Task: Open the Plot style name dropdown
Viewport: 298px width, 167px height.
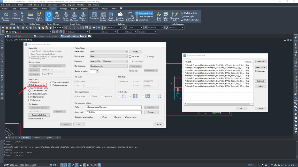Action: click(x=109, y=66)
